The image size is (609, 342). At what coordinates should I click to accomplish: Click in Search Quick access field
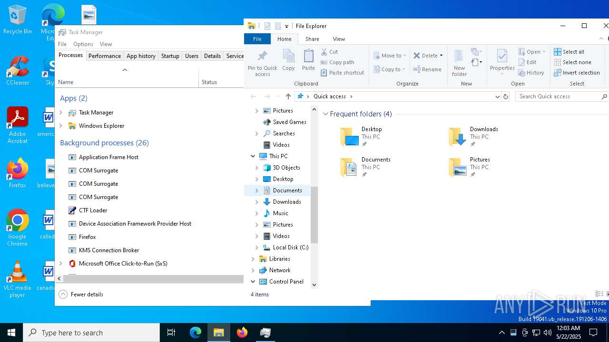click(x=561, y=96)
